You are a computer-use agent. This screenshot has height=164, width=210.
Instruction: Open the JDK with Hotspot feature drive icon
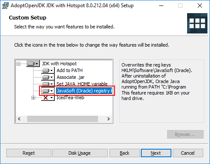click(33, 64)
